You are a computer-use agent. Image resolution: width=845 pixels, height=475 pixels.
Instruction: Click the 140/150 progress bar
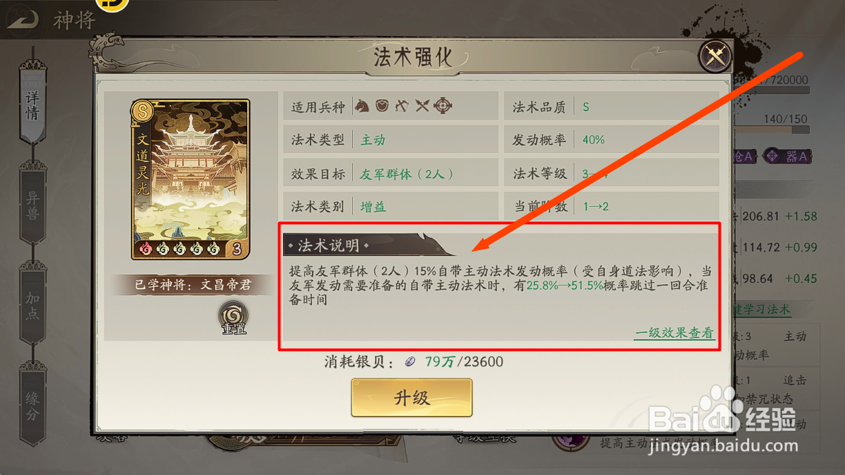pos(771,129)
